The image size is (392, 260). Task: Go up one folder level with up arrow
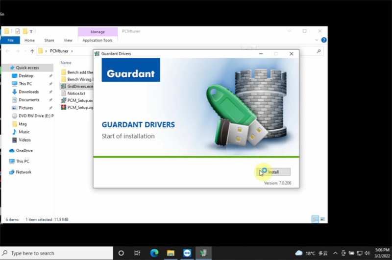[32, 50]
